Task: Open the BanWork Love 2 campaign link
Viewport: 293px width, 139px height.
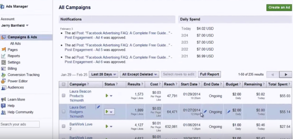Action: pos(81,126)
